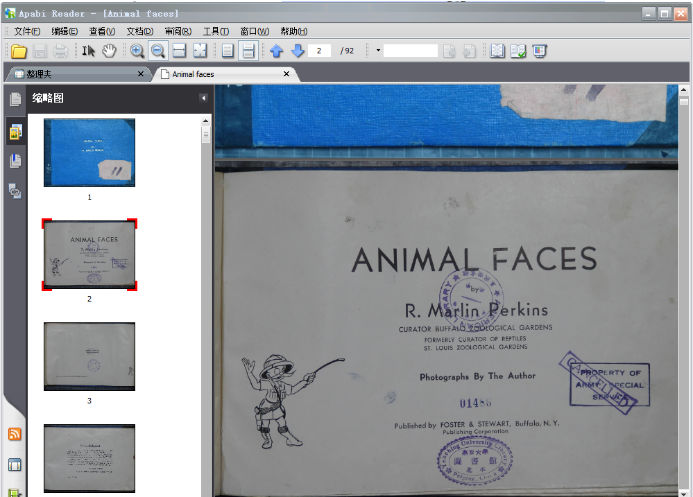This screenshot has width=693, height=497.
Task: Close the Animal faces tab
Action: 286,73
